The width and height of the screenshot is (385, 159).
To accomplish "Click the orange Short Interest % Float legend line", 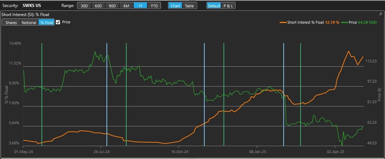I will (x=283, y=22).
